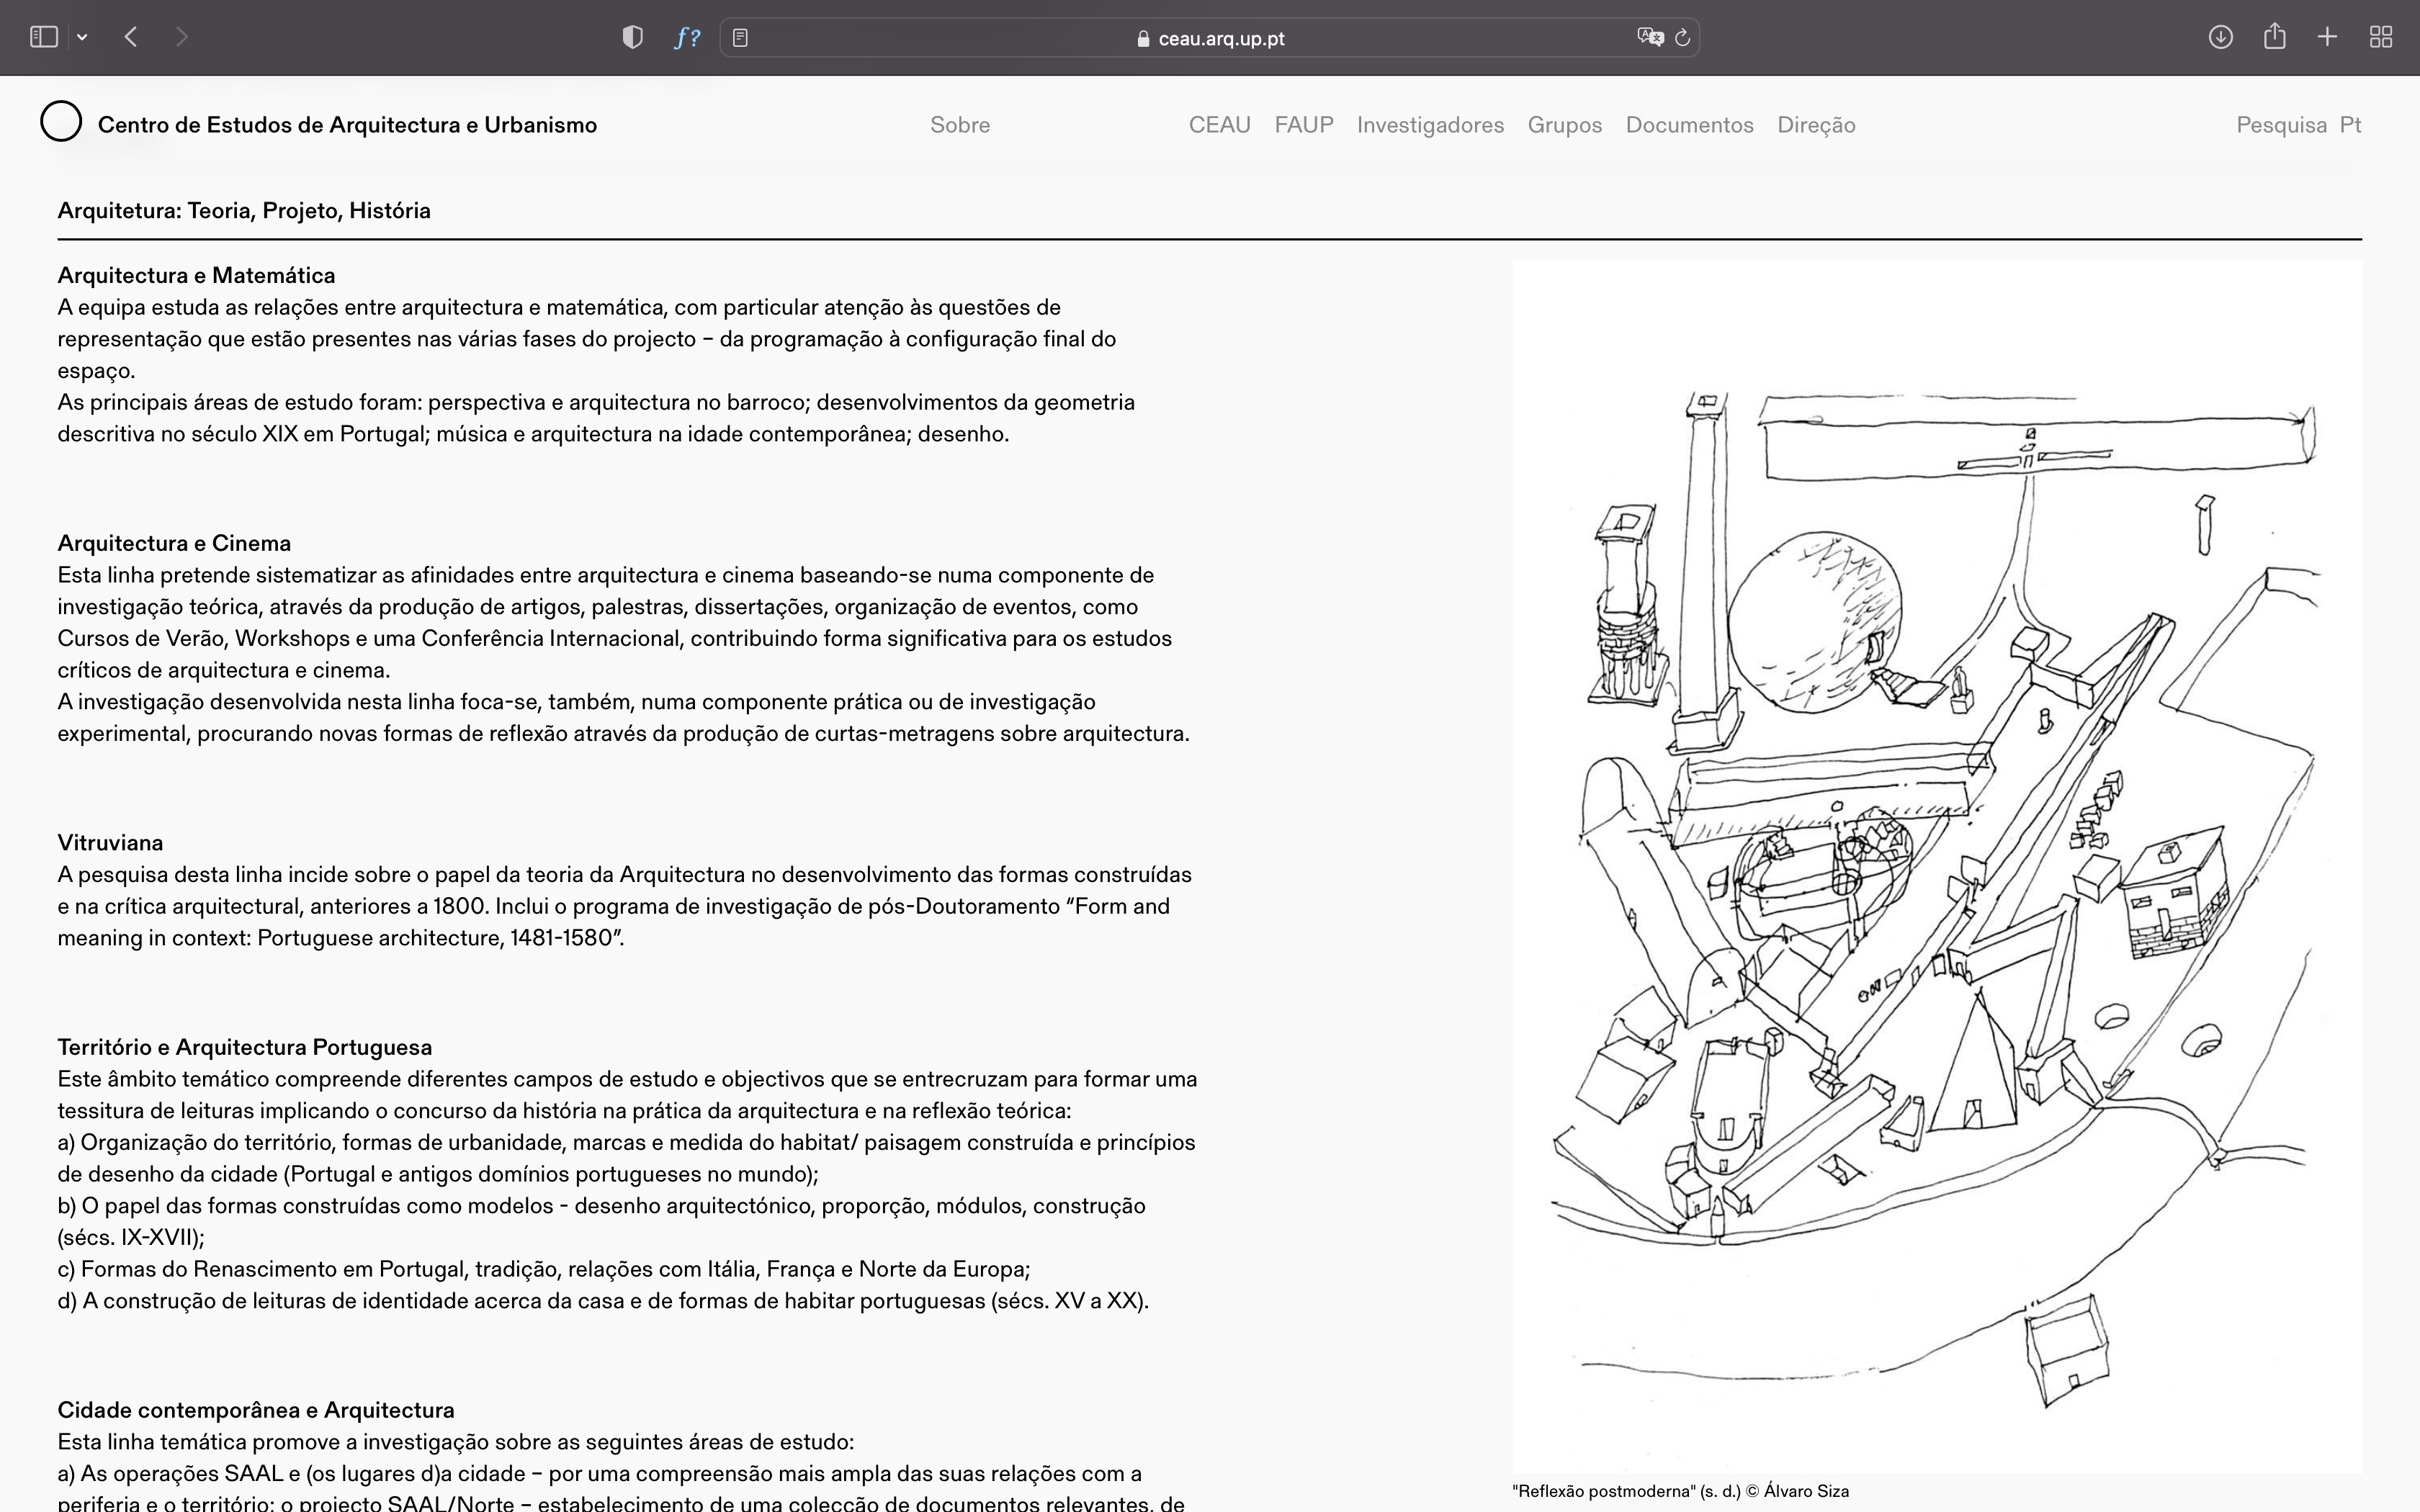Click the Álvaro Siza sketch image
This screenshot has width=2420, height=1512.
point(1936,866)
